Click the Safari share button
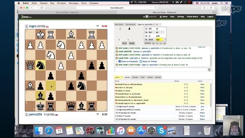 [x=204, y=8]
